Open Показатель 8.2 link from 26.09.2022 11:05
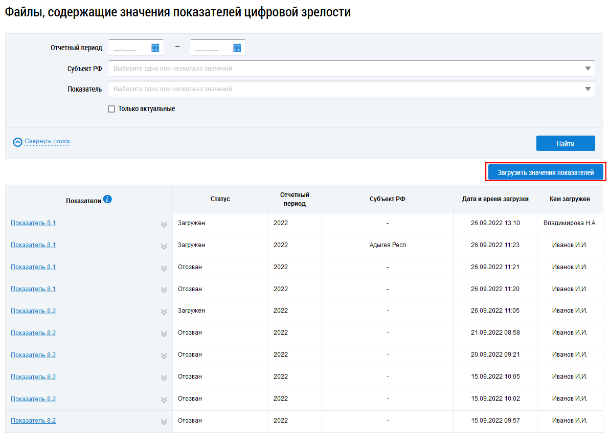 point(33,311)
